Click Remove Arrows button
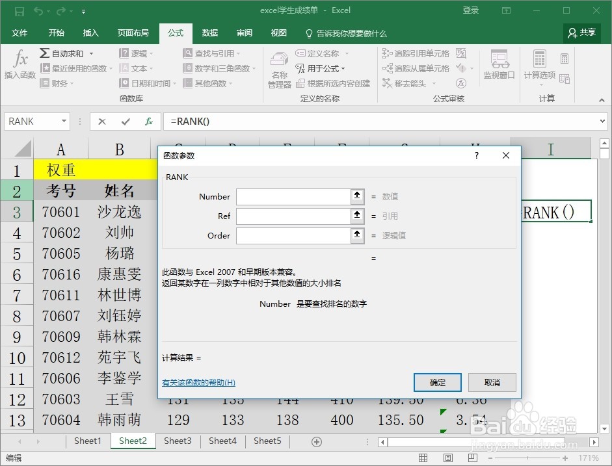612x466 pixels. pyautogui.click(x=405, y=83)
